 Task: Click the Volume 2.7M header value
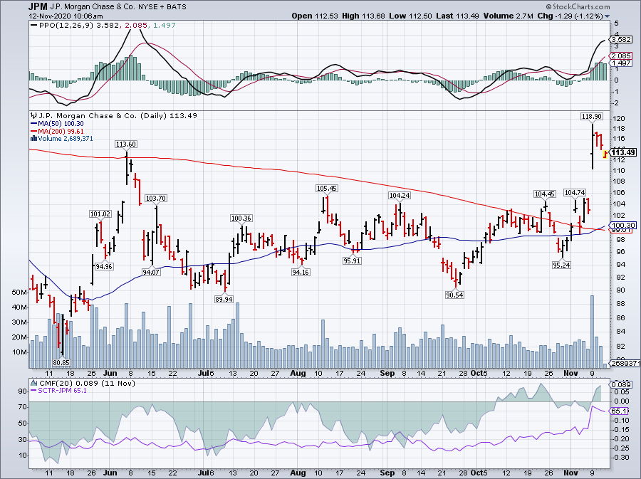[x=509, y=16]
